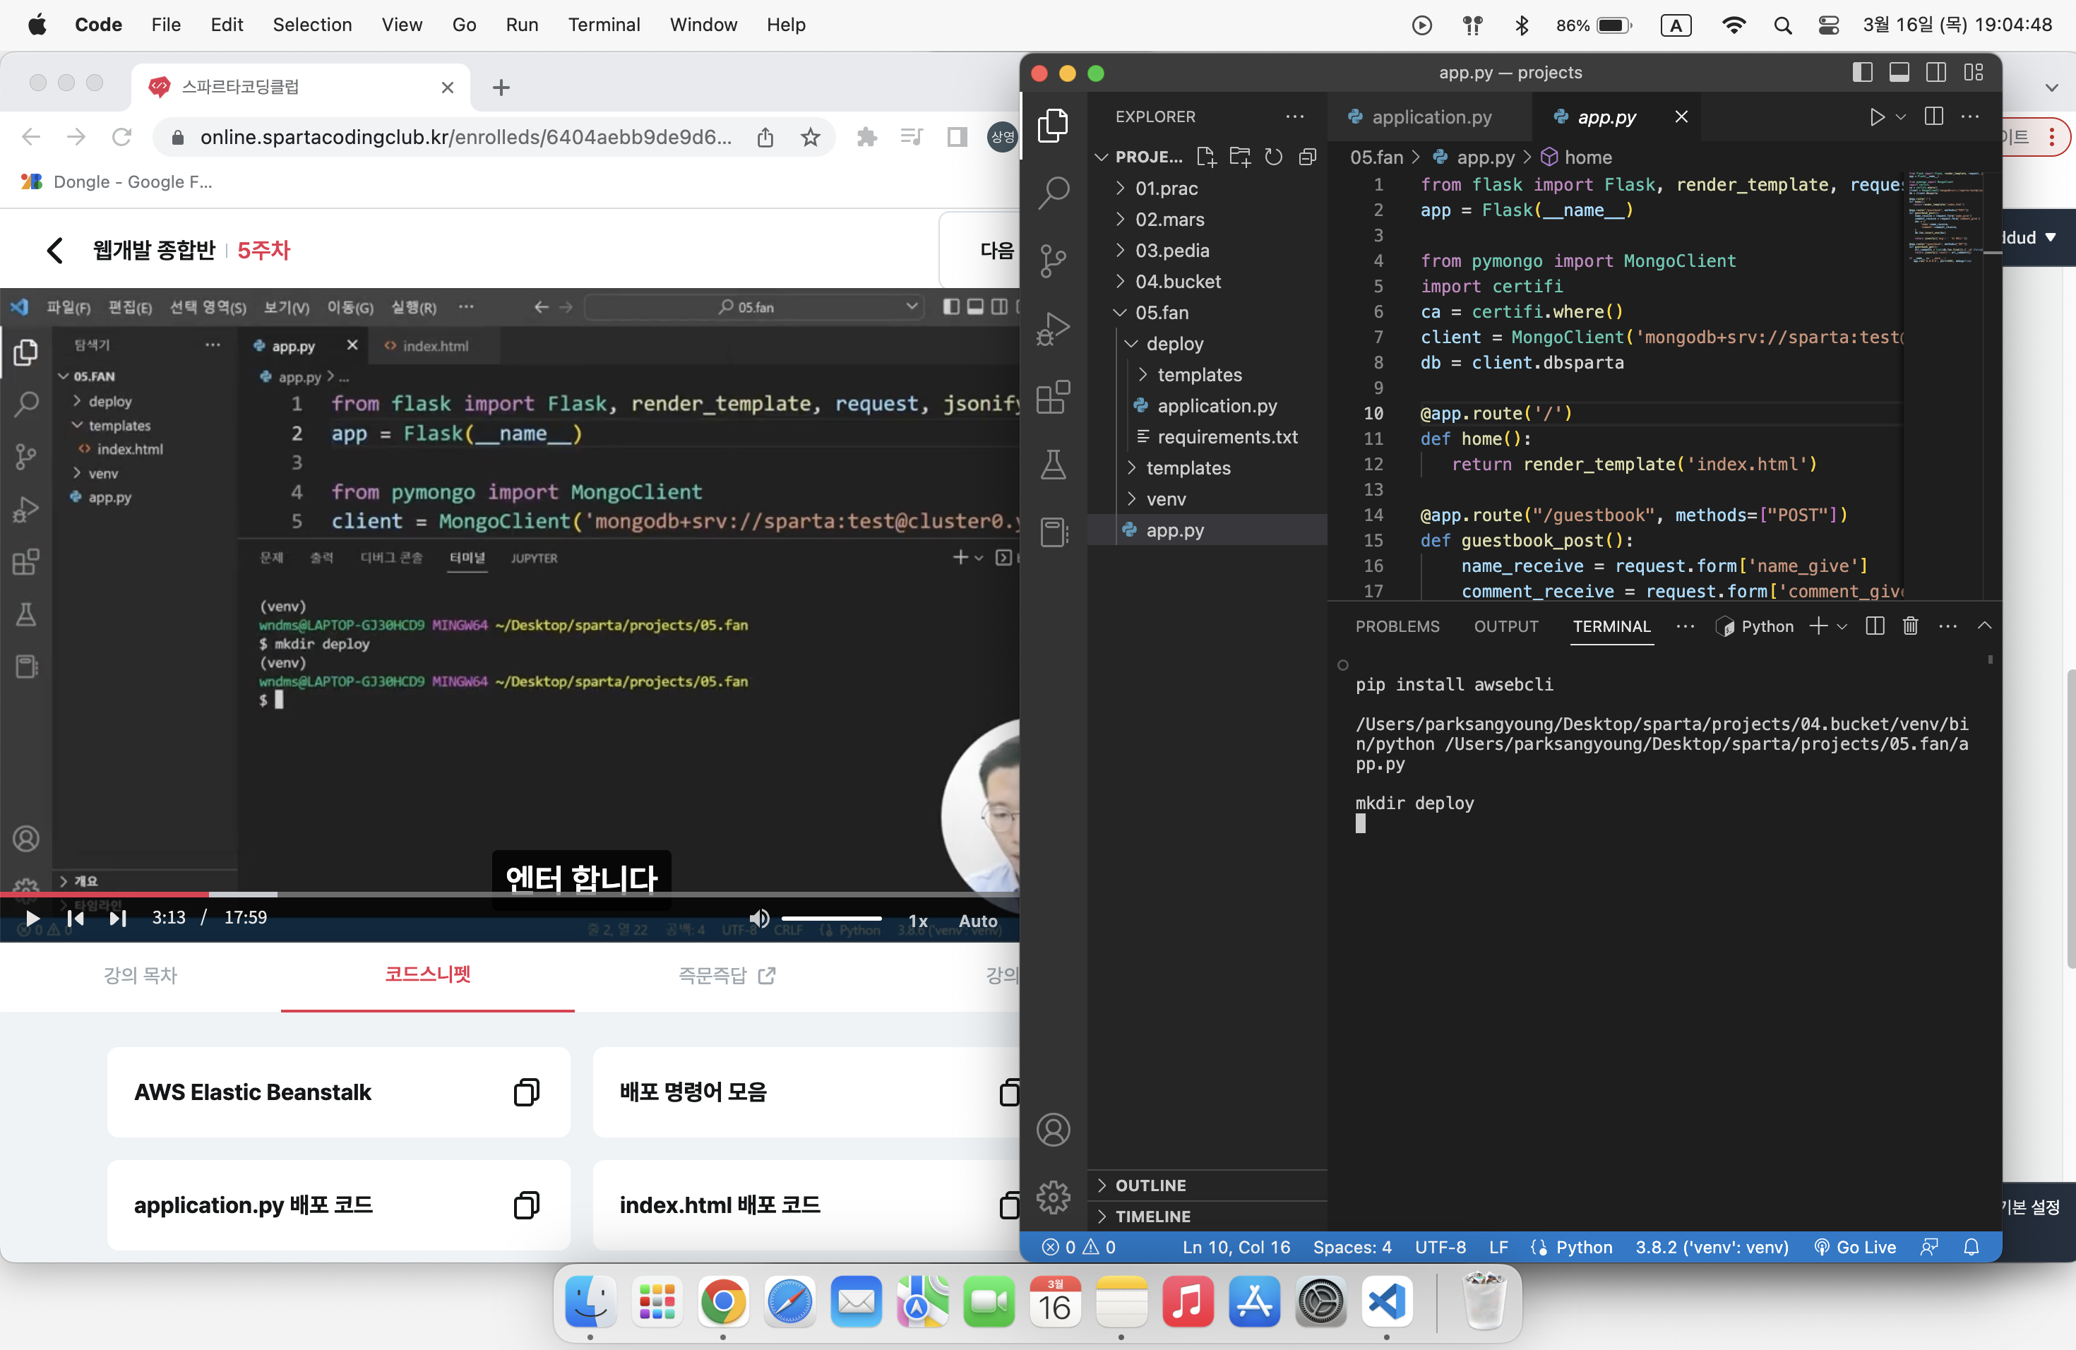The width and height of the screenshot is (2076, 1350).
Task: Split the terminal panel
Action: [1875, 626]
